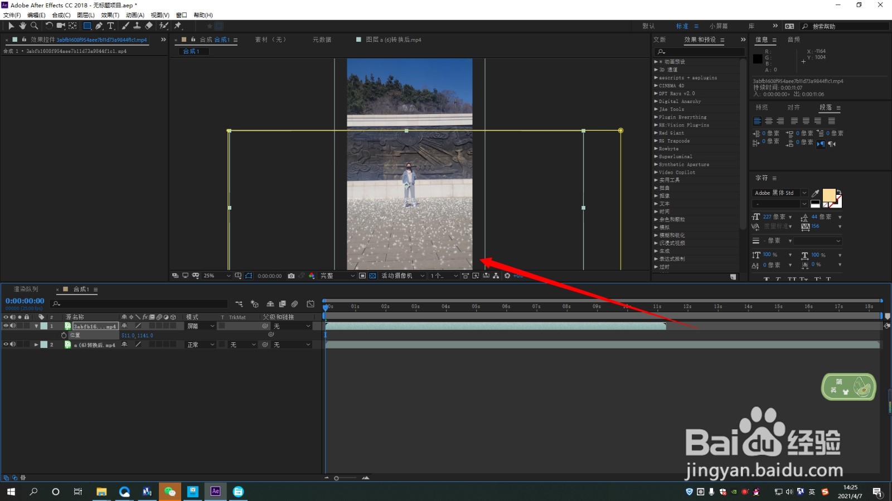Open the 动画(A) menu
This screenshot has height=501, width=892.
[x=135, y=15]
